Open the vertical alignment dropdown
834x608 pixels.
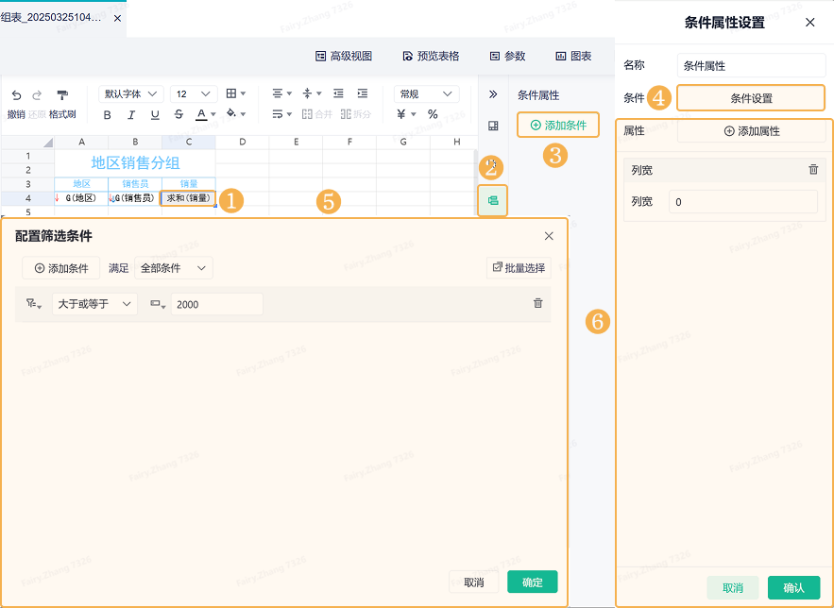pos(312,93)
